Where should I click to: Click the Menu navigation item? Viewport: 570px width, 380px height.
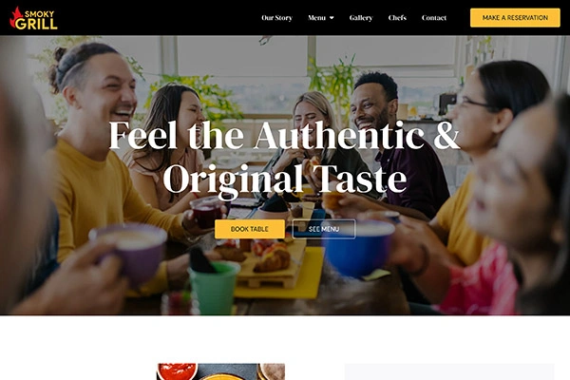pos(316,18)
